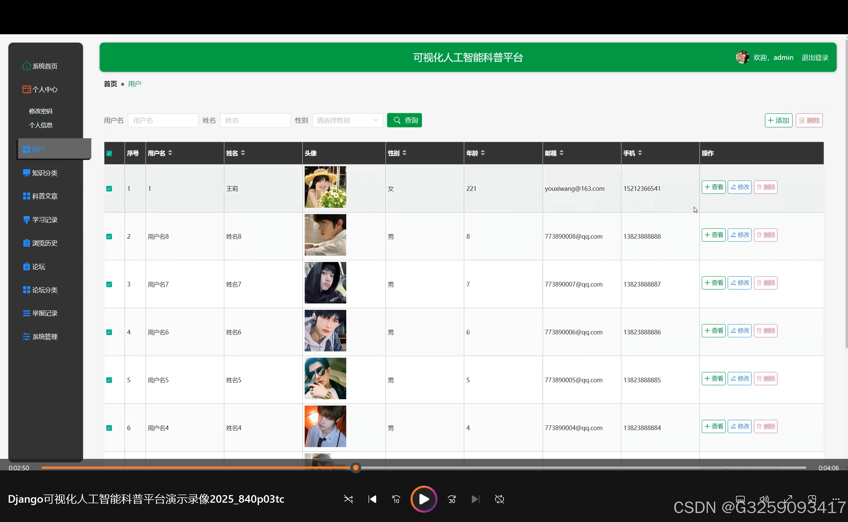The image size is (848, 522).
Task: Sort by 邮箱 column arrows
Action: coord(562,153)
